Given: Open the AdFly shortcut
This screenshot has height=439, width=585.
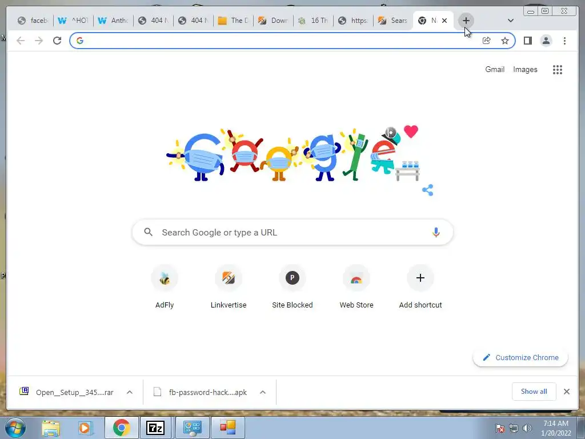Looking at the screenshot, I should [x=165, y=286].
